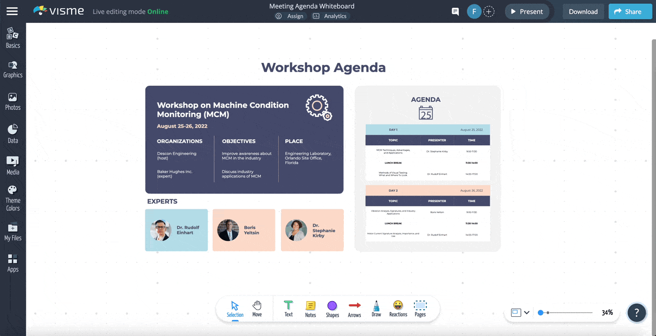
Task: Open the Reactions emoji picker
Action: 398,308
